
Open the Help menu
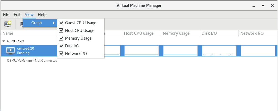click(x=42, y=15)
